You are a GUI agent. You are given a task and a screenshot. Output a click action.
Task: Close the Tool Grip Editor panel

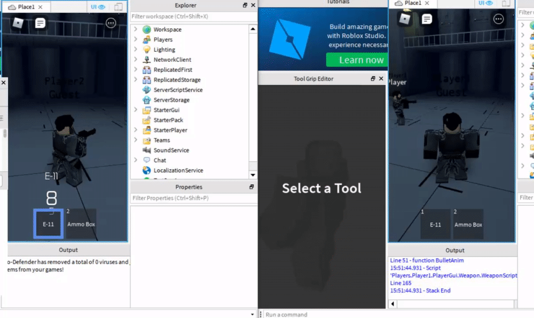381,78
